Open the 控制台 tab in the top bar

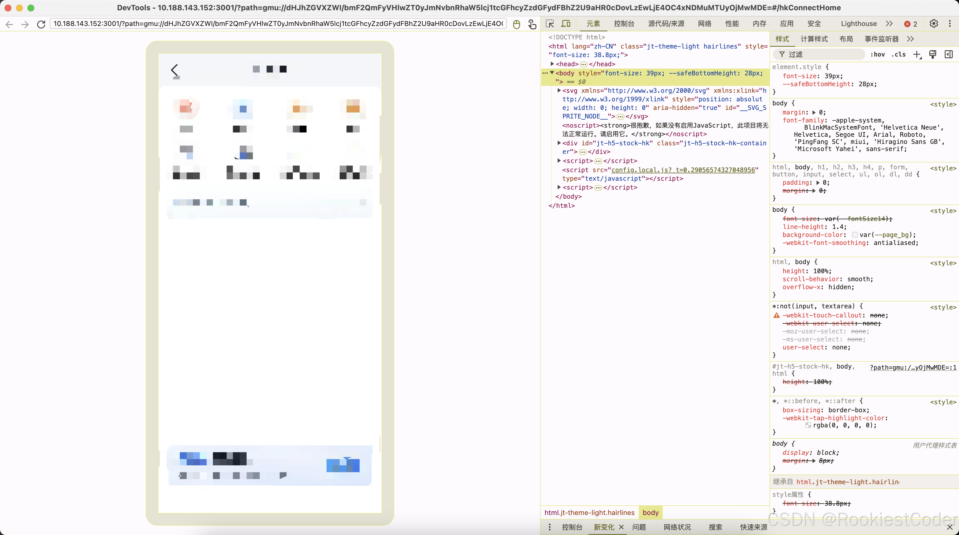[x=624, y=24]
